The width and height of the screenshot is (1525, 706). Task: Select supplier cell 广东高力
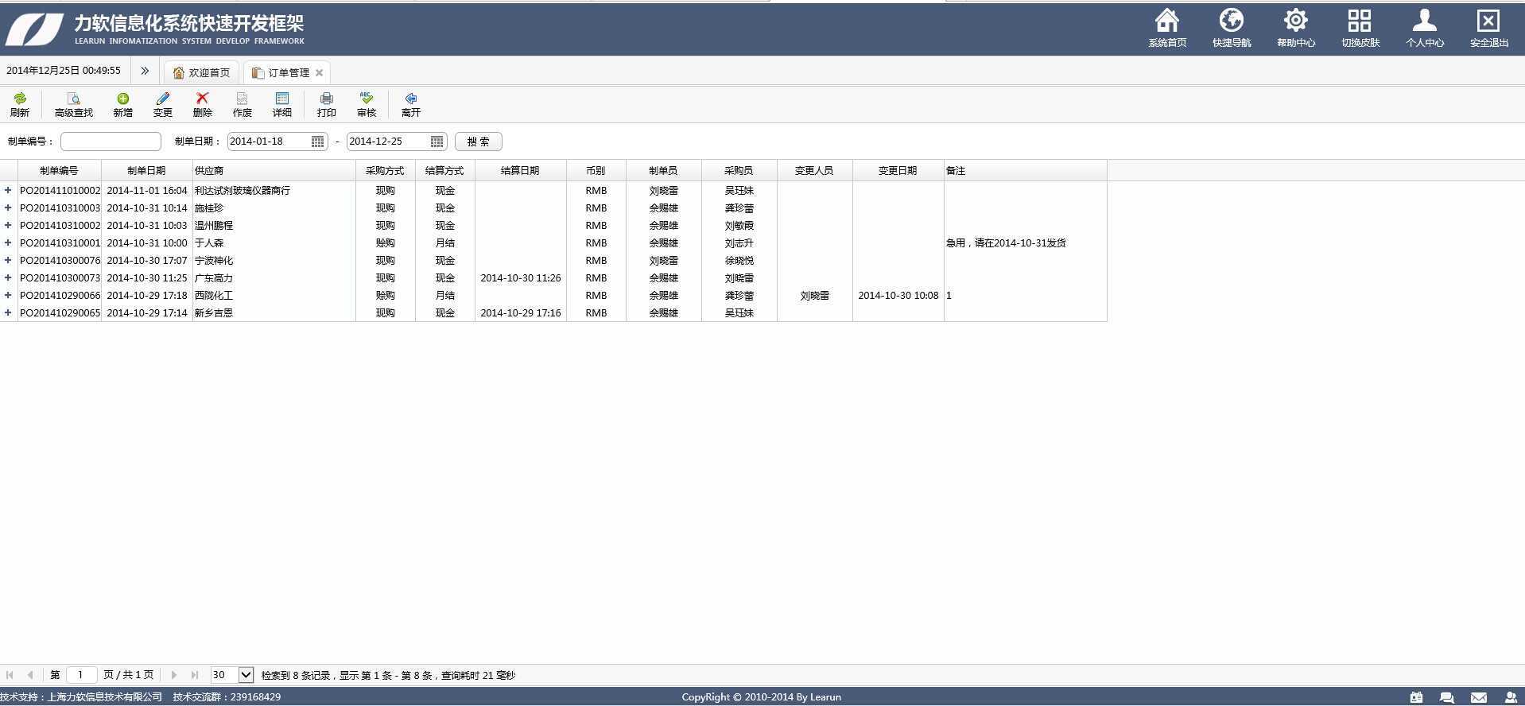pyautogui.click(x=274, y=277)
